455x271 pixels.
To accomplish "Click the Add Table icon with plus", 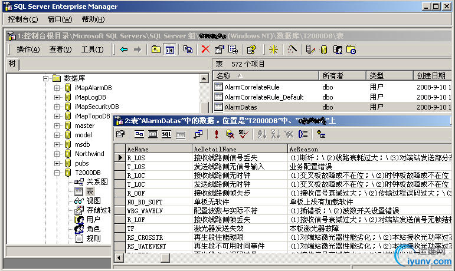I will tap(321, 134).
